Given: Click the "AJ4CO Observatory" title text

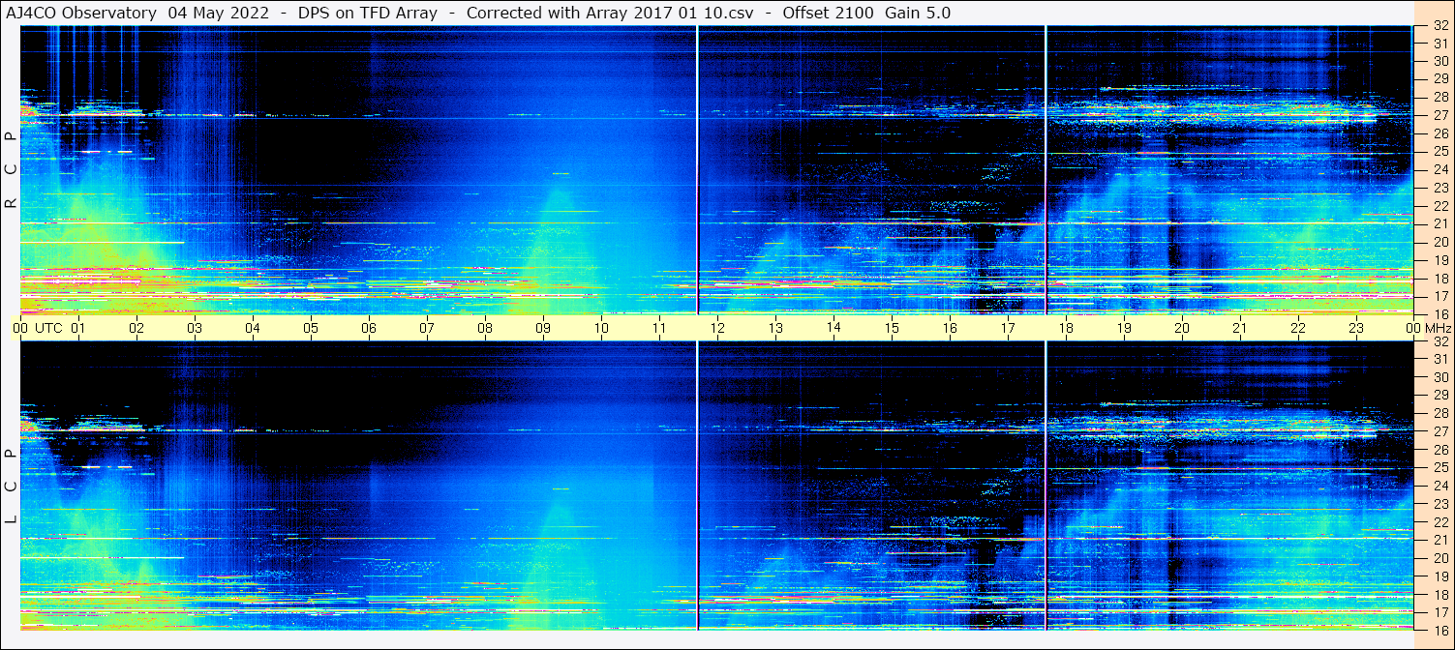Looking at the screenshot, I should coord(82,13).
